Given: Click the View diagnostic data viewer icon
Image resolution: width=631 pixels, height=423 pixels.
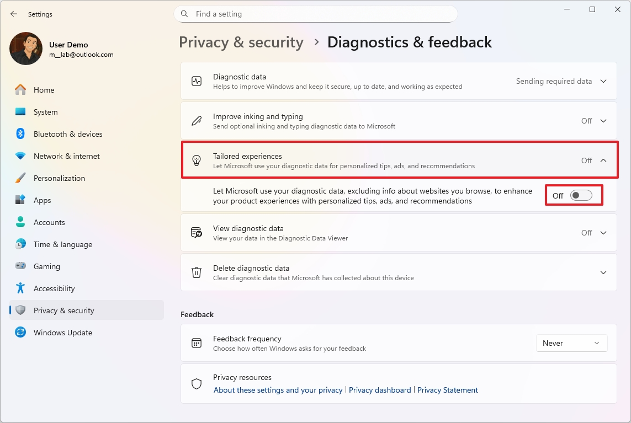Looking at the screenshot, I should click(x=196, y=232).
